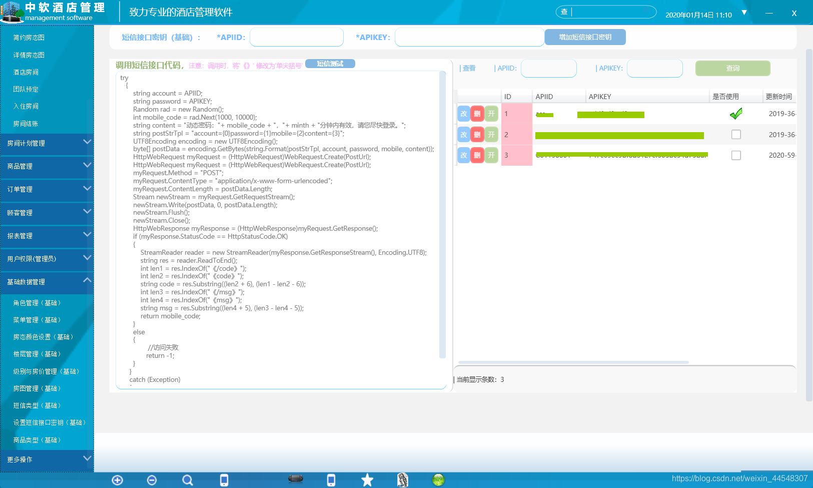Click the plus circle icon in bottom bar
The height and width of the screenshot is (488, 813).
[117, 480]
